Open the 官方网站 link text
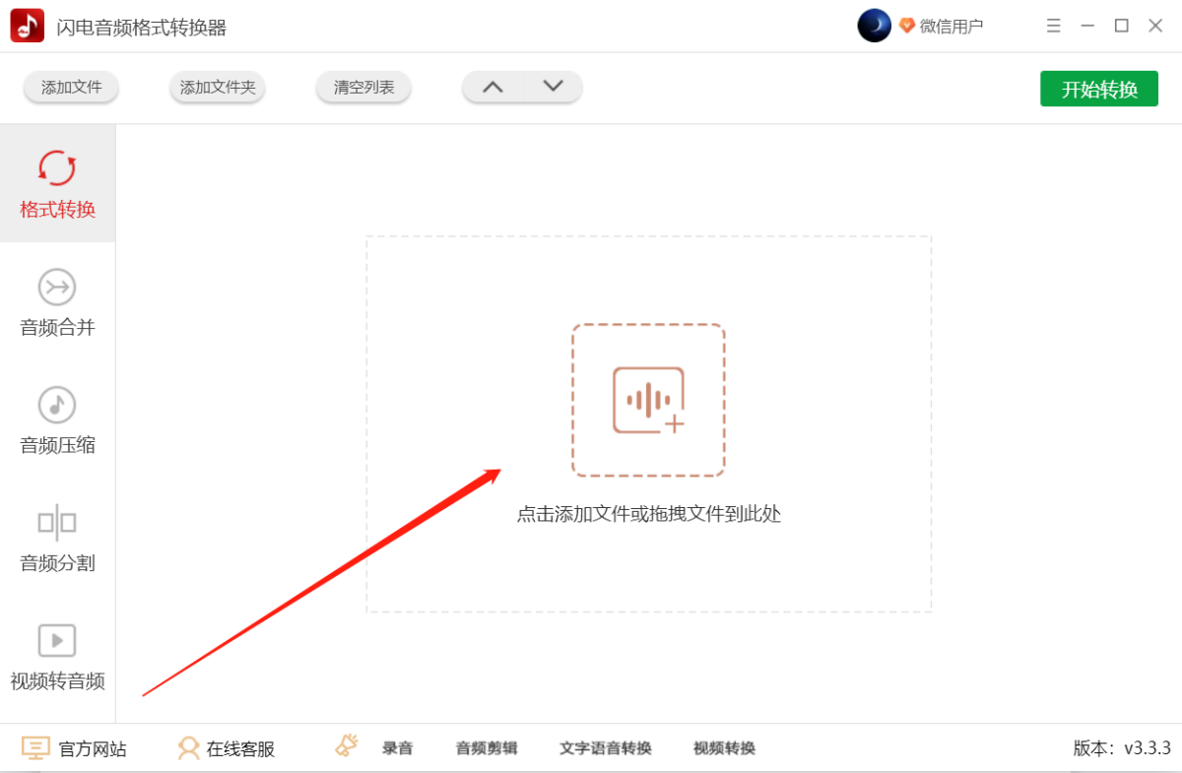Viewport: 1182px width, 773px height. pos(93,748)
